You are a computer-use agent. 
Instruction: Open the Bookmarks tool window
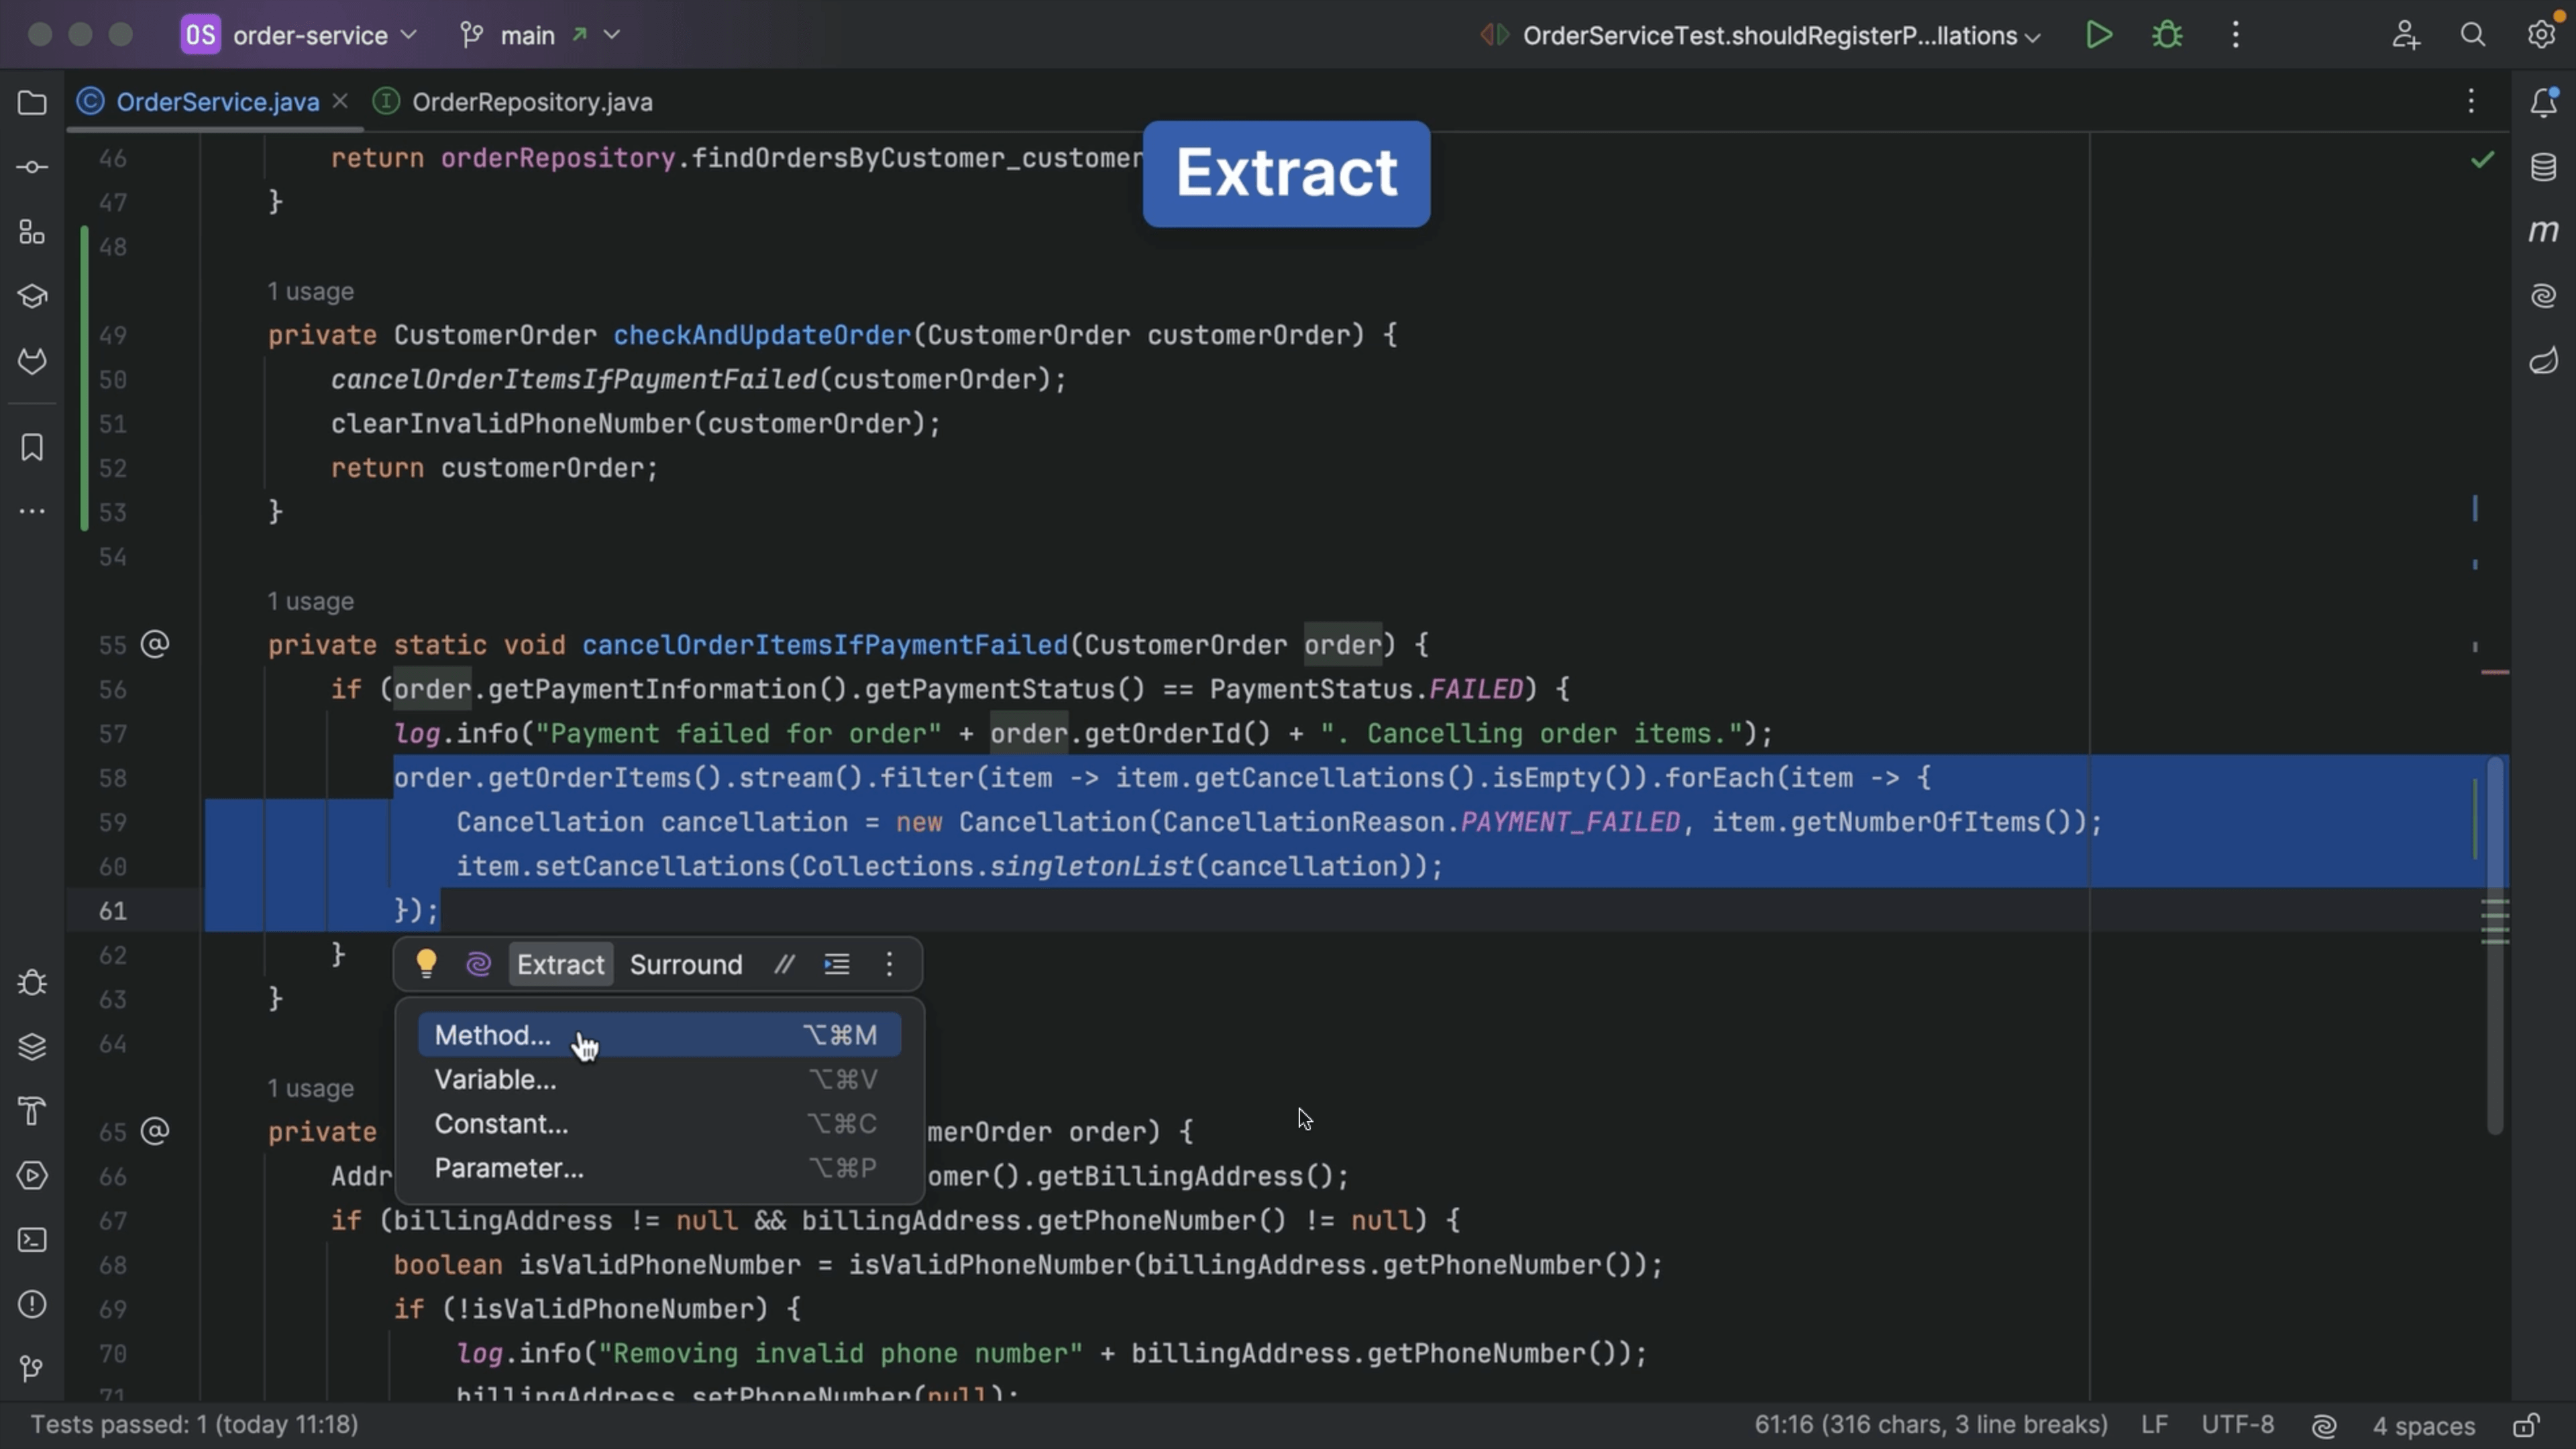31,448
